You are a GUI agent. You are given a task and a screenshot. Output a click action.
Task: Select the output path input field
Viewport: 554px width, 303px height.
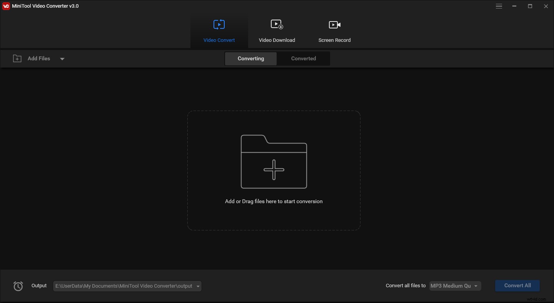pos(123,286)
